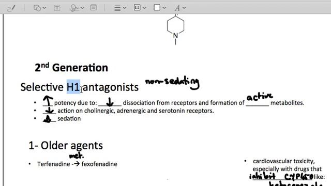
Task: Open the Shapes dropdown arrow
Action: pos(44,8)
